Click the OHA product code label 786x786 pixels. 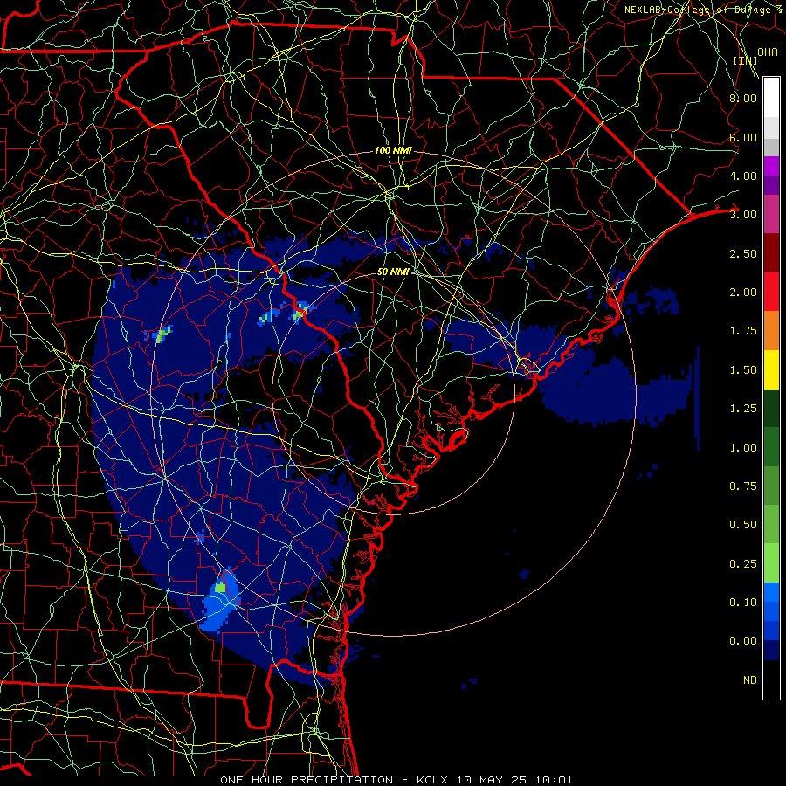click(768, 52)
